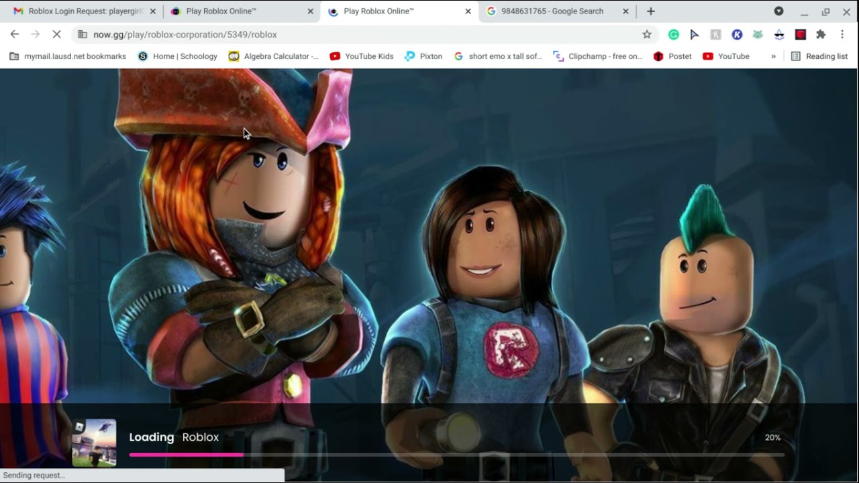Bookmark this page with the star
This screenshot has height=483, width=859.
coord(647,34)
